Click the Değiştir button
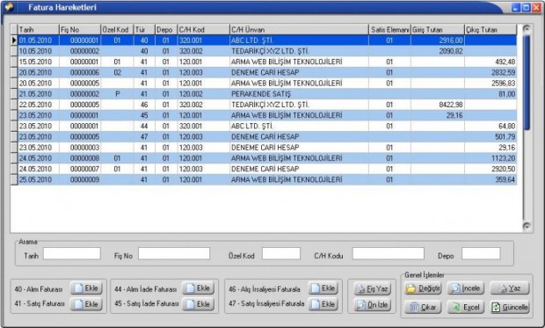This screenshot has height=328, width=545. (423, 288)
